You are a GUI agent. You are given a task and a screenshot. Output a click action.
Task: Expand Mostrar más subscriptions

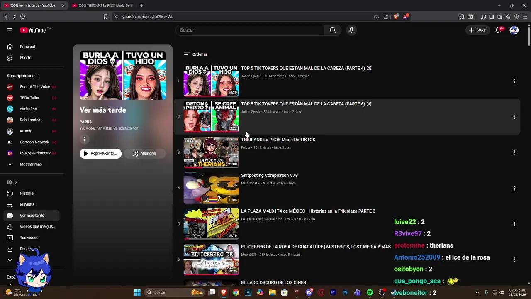30,164
